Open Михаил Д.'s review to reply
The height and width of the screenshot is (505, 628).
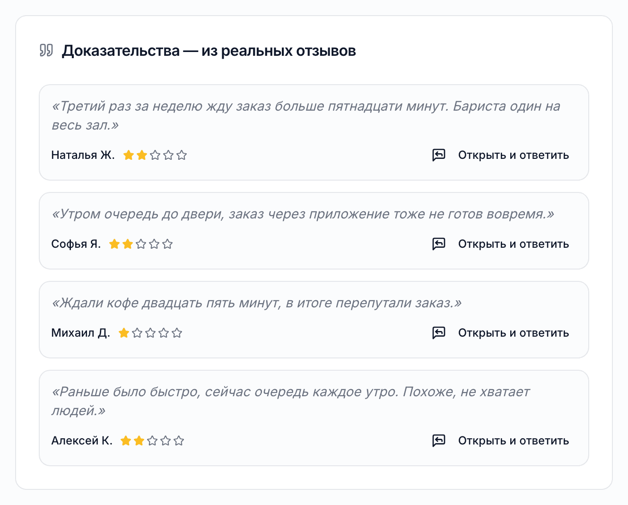click(x=501, y=333)
